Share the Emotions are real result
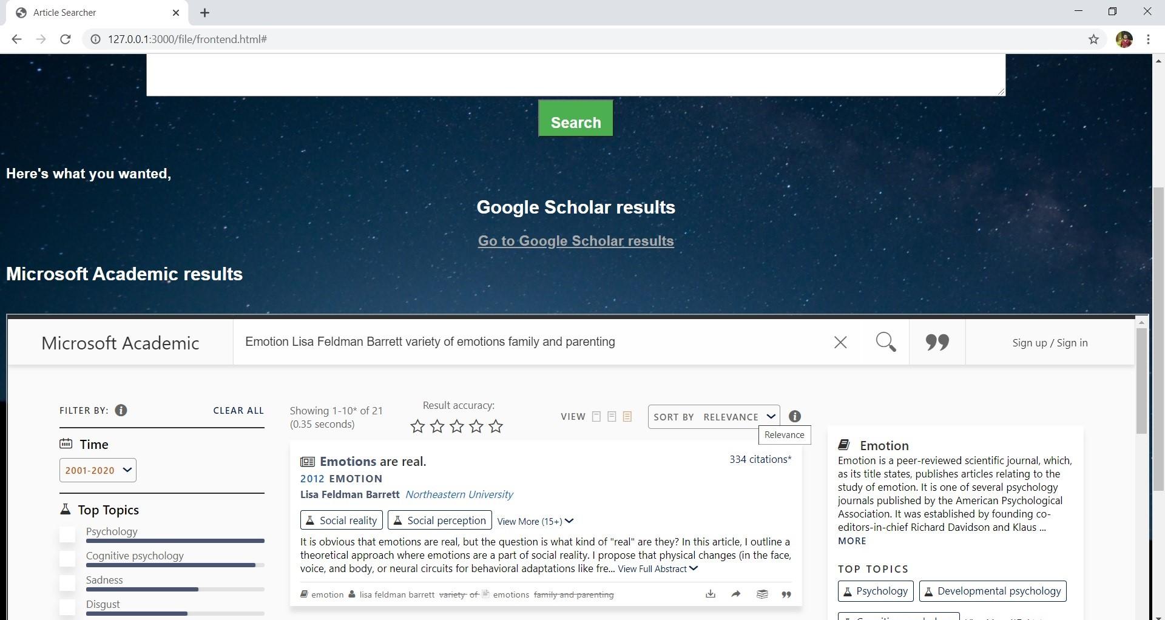1165x620 pixels. click(736, 594)
